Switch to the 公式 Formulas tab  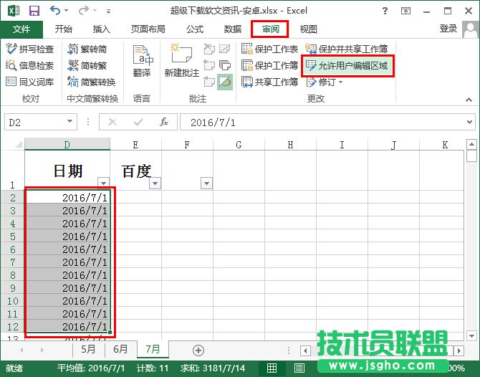click(x=195, y=29)
